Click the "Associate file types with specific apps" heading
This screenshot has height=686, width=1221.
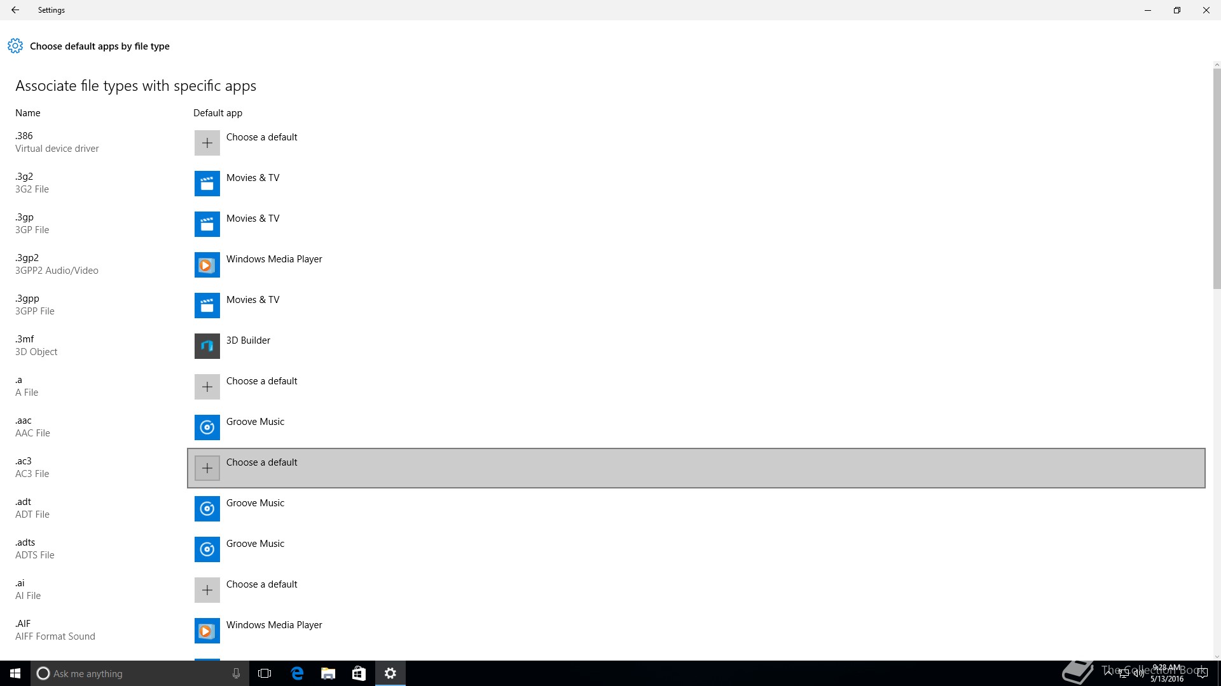pos(135,86)
